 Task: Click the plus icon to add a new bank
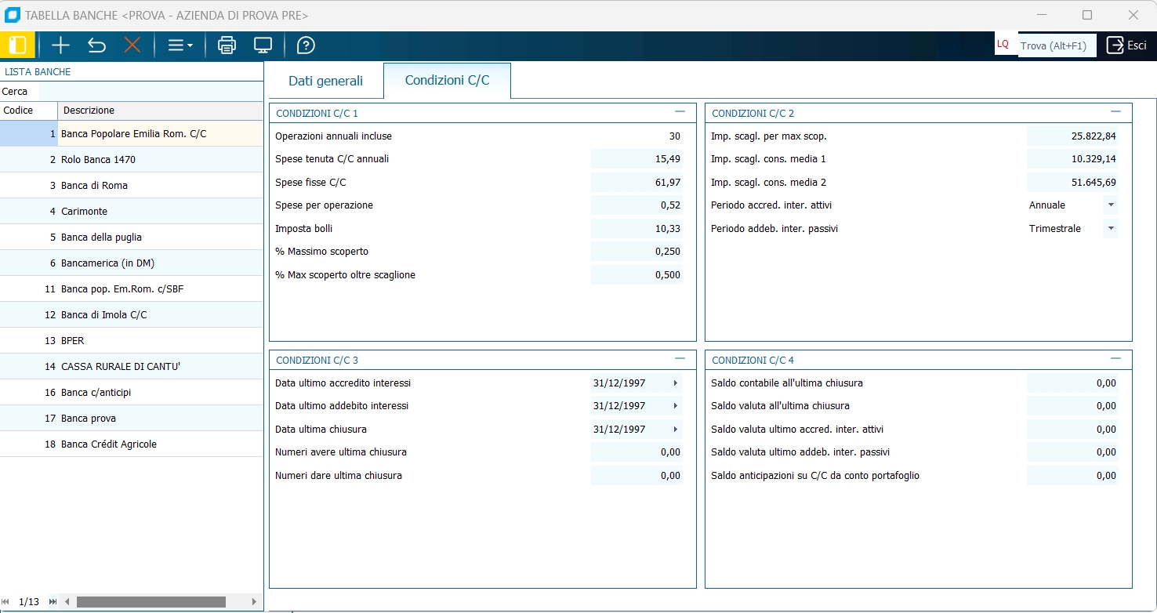pos(60,45)
